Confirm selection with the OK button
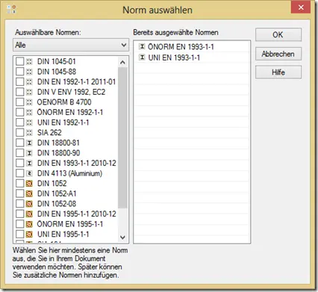The height and width of the screenshot is (292, 318). point(278,34)
